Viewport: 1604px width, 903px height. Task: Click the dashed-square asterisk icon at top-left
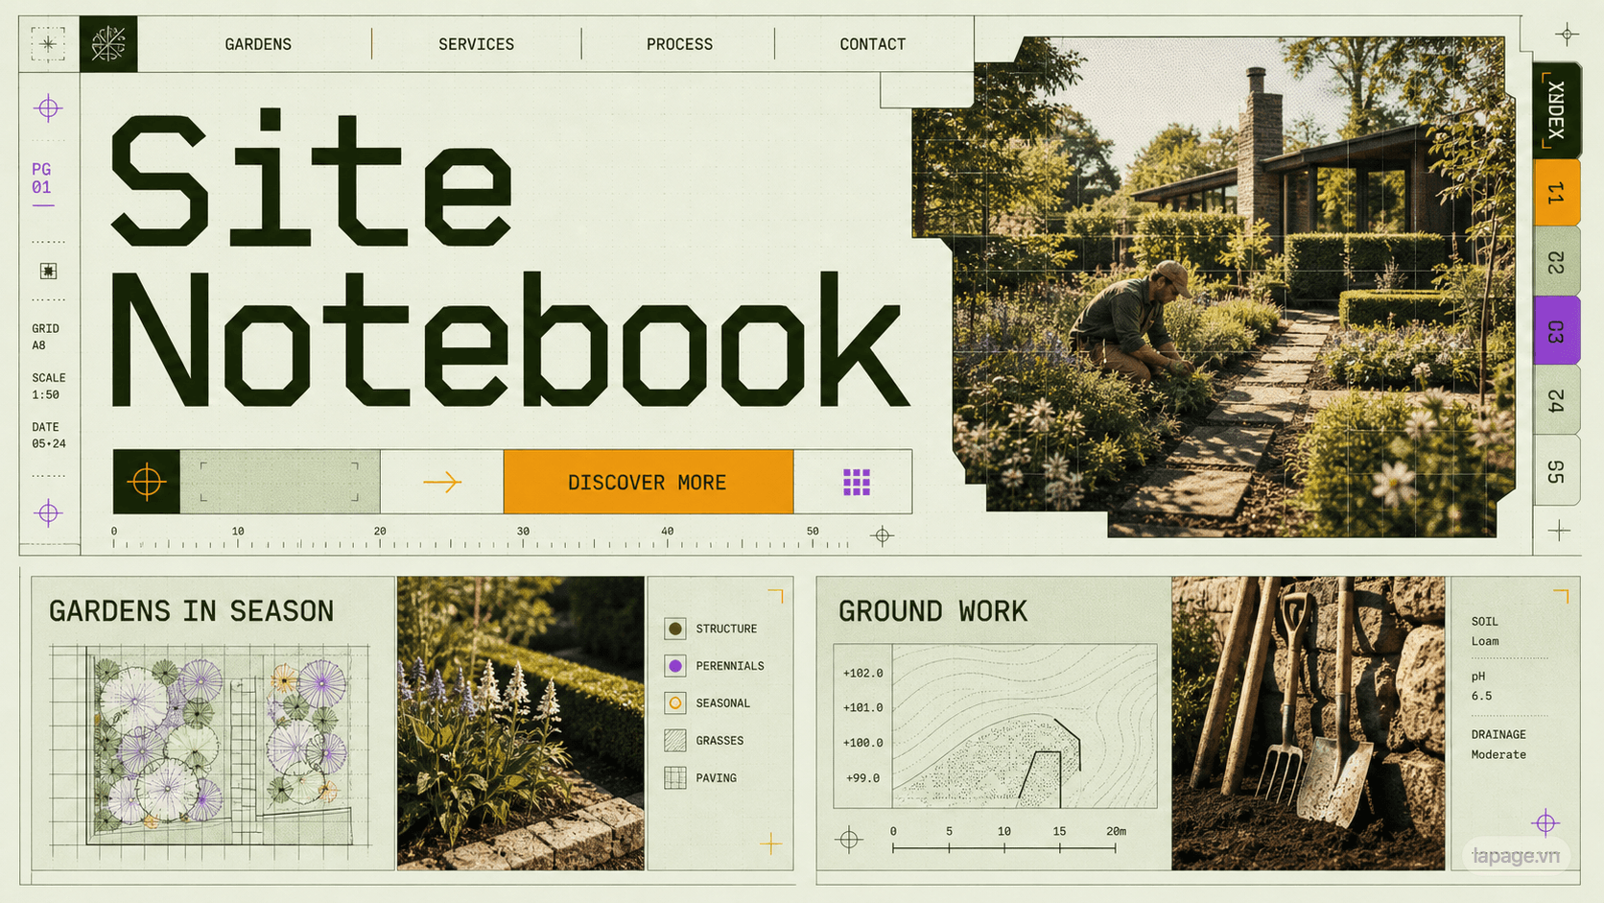48,44
